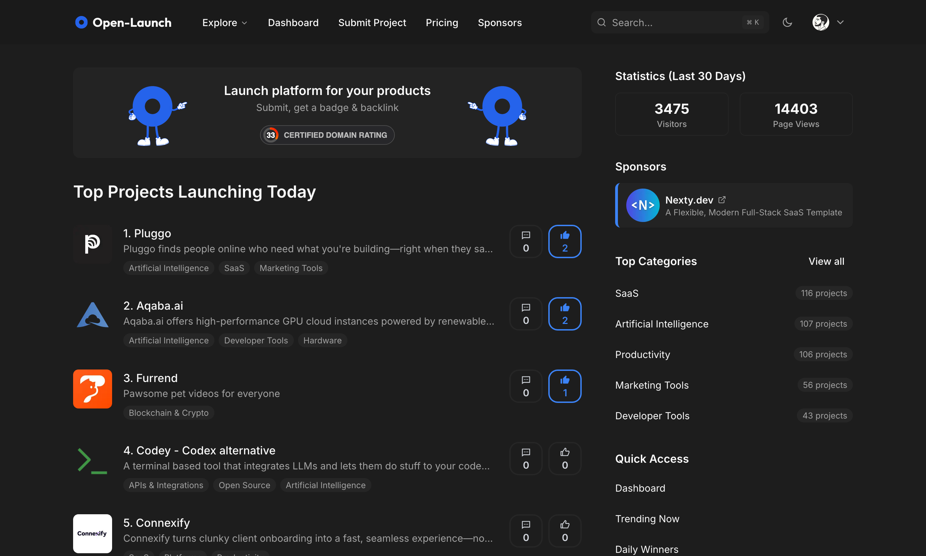
Task: Click View all categories
Action: [826, 261]
